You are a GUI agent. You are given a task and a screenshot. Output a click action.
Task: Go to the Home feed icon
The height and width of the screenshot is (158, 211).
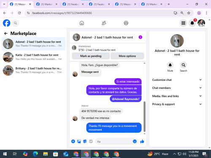click(x=82, y=23)
